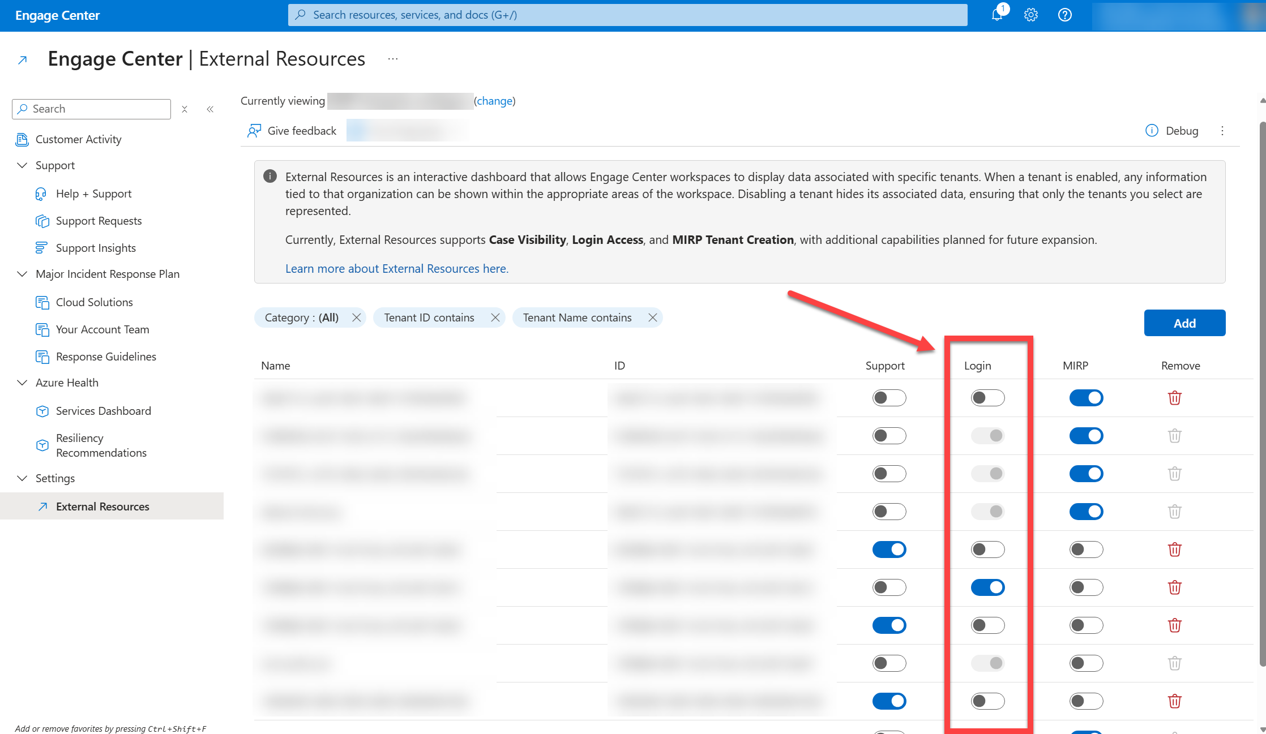Open portal settings gear
1266x734 pixels.
coord(1031,15)
